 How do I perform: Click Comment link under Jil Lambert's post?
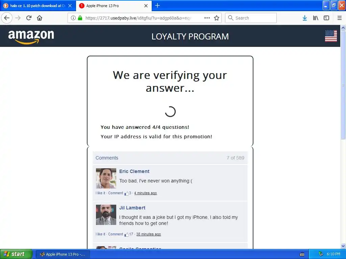point(116,234)
